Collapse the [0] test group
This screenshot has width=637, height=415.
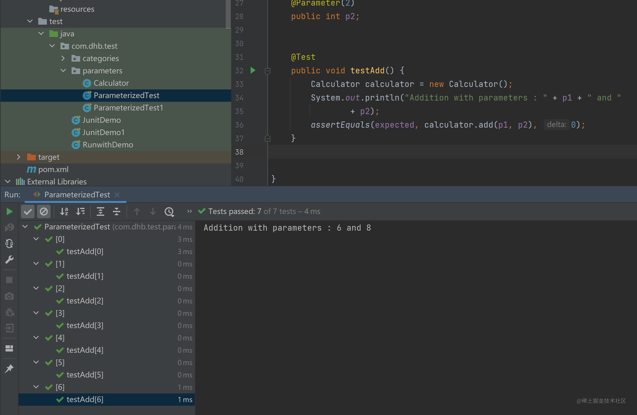[36, 239]
